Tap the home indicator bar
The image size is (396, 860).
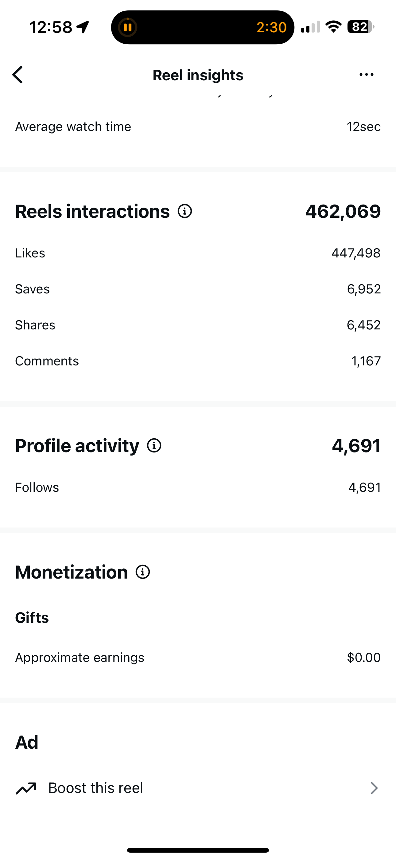coord(198,850)
